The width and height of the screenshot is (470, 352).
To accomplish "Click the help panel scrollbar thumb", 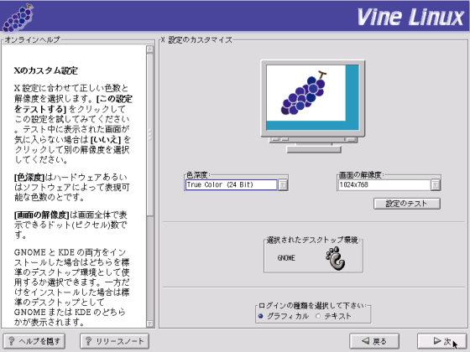I will 150,134.
